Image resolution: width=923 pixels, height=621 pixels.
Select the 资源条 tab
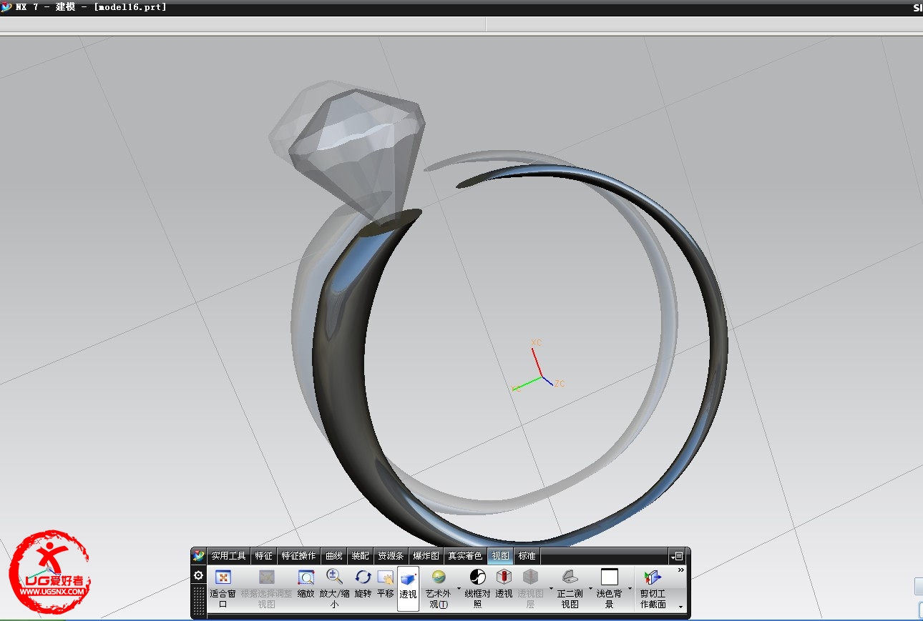391,556
